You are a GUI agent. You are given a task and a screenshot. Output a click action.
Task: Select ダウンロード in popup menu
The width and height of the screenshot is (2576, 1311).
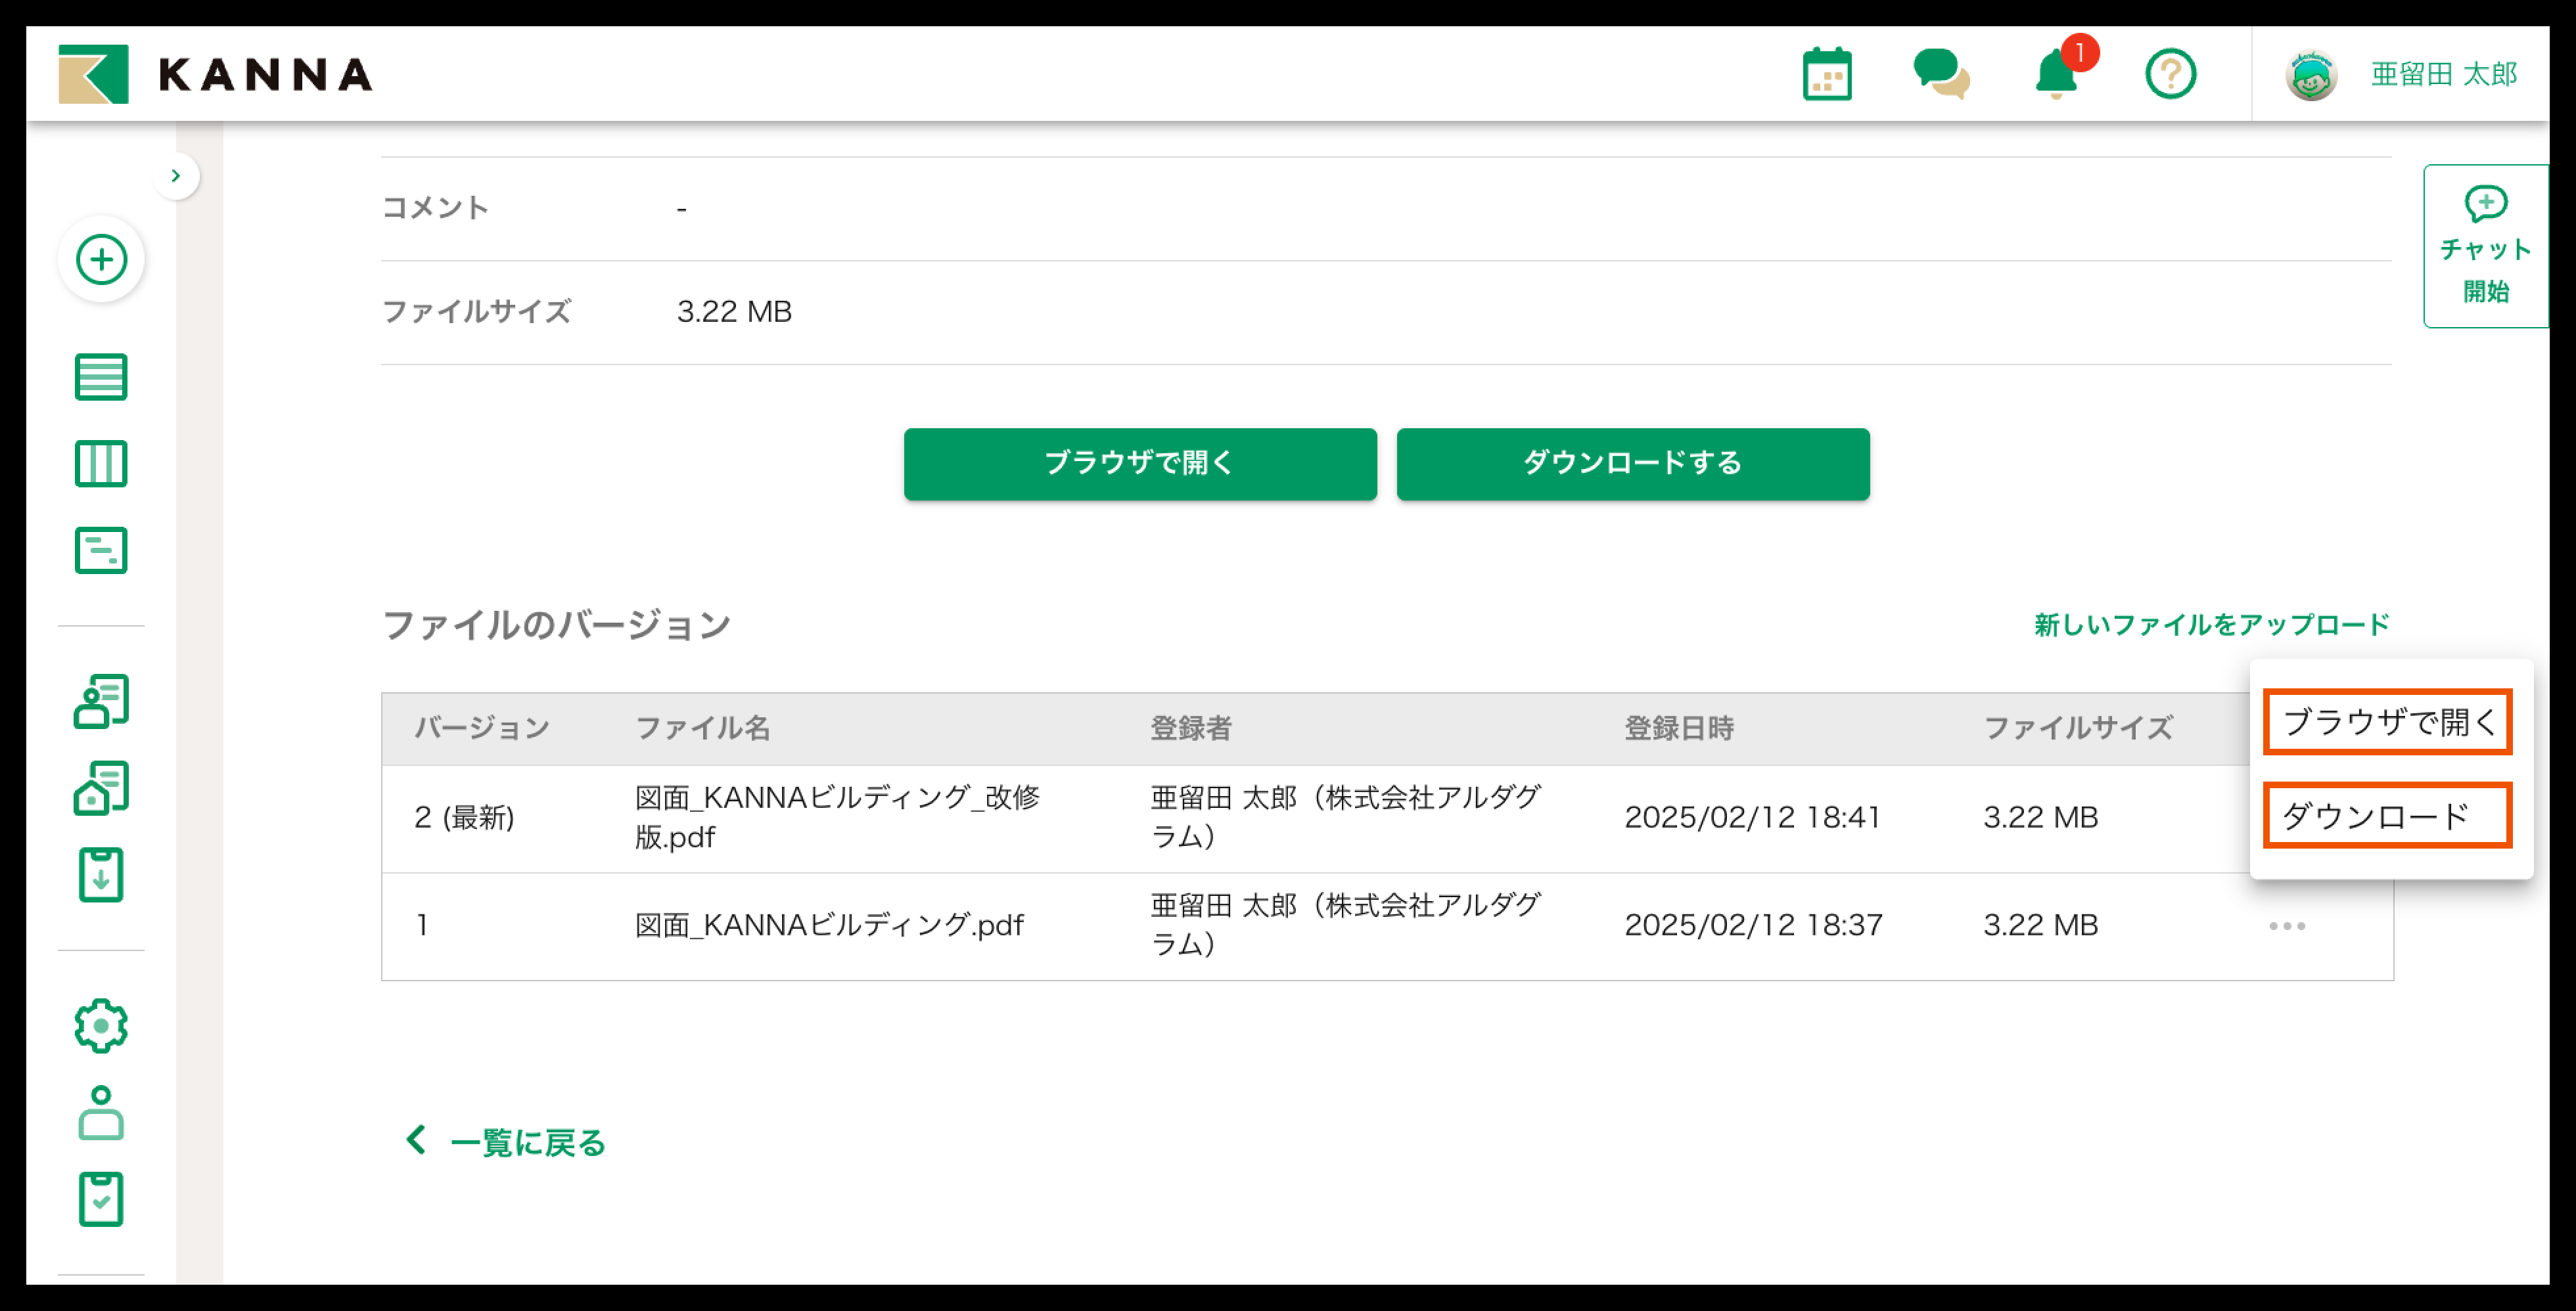[2387, 815]
